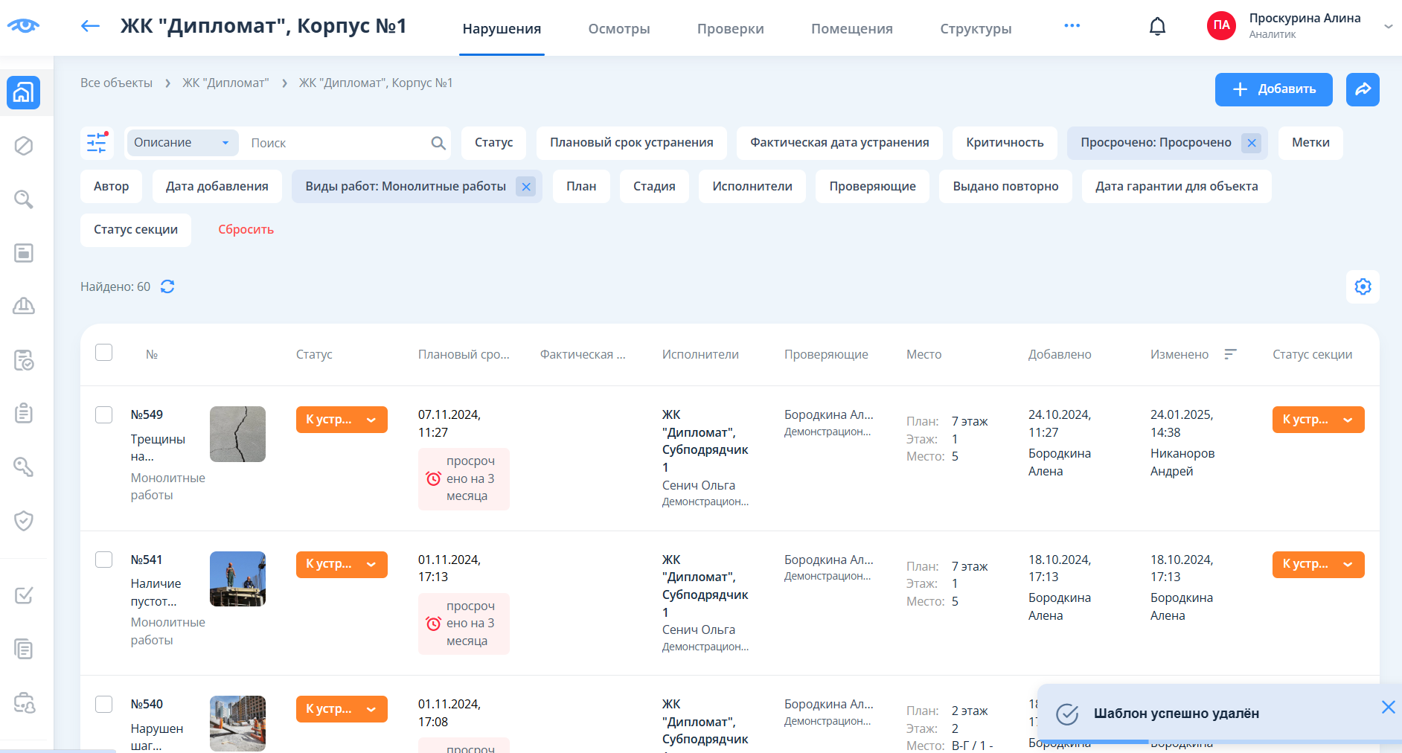Viewport: 1402px width, 753px height.
Task: Click the share arrow button
Action: pos(1362,89)
